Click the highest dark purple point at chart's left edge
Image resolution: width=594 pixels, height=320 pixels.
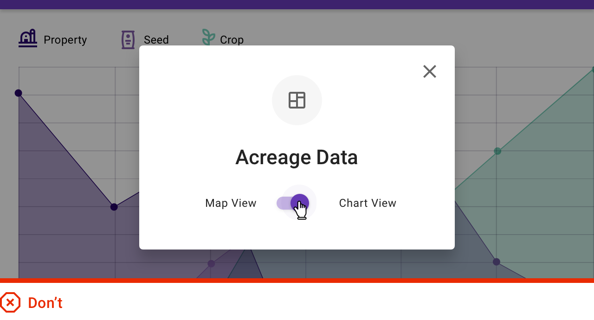pyautogui.click(x=19, y=93)
